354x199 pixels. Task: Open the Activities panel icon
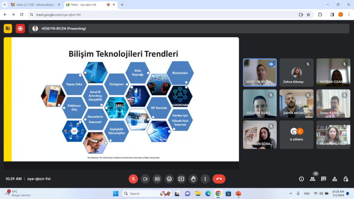pos(335,179)
